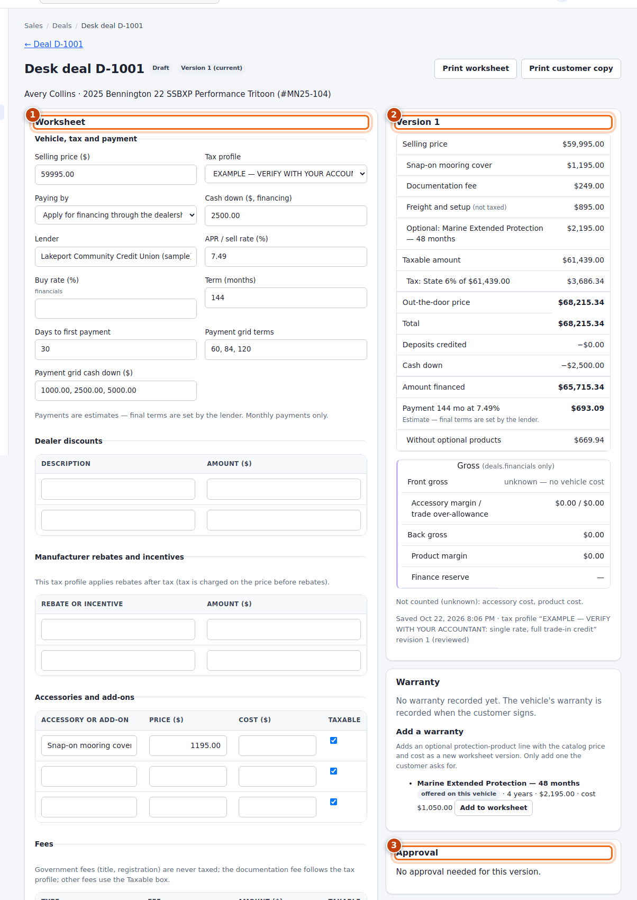
Task: Click the Amount financed value $65,715.34
Action: (581, 388)
